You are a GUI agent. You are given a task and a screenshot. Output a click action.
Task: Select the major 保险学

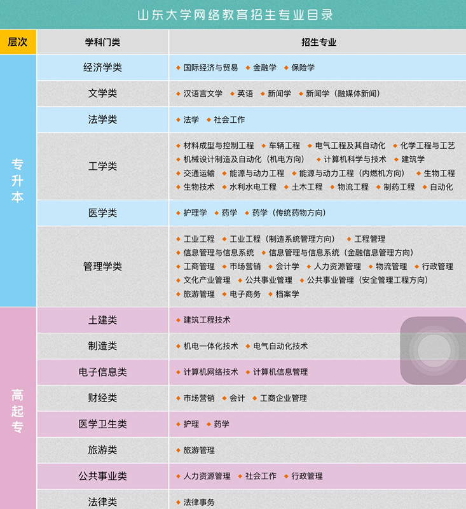click(x=303, y=67)
